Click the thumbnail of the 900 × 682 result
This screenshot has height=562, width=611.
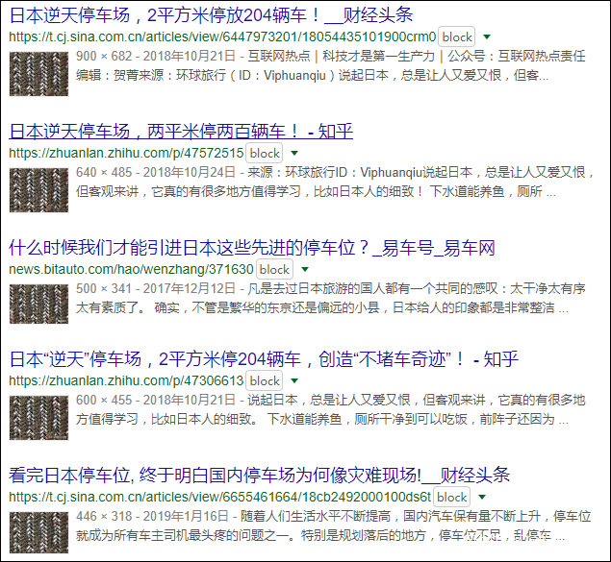(38, 74)
